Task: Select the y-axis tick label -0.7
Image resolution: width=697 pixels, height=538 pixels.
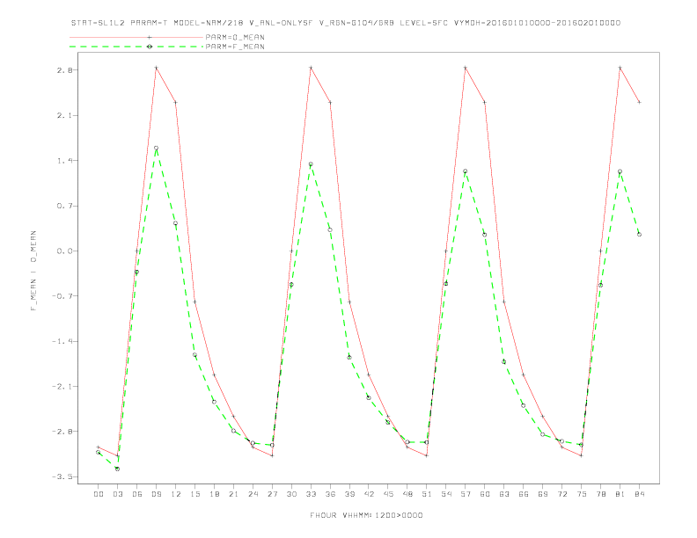Action: tap(62, 296)
